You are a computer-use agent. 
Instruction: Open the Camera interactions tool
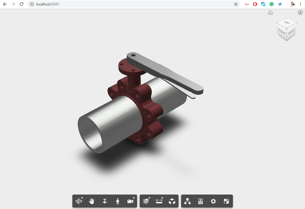point(130,201)
